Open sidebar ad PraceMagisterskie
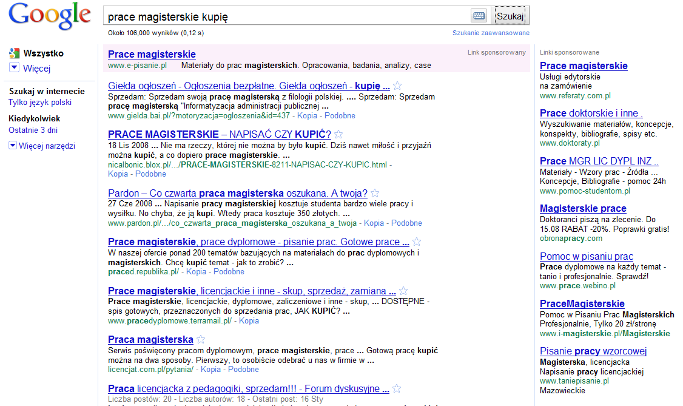 582,303
